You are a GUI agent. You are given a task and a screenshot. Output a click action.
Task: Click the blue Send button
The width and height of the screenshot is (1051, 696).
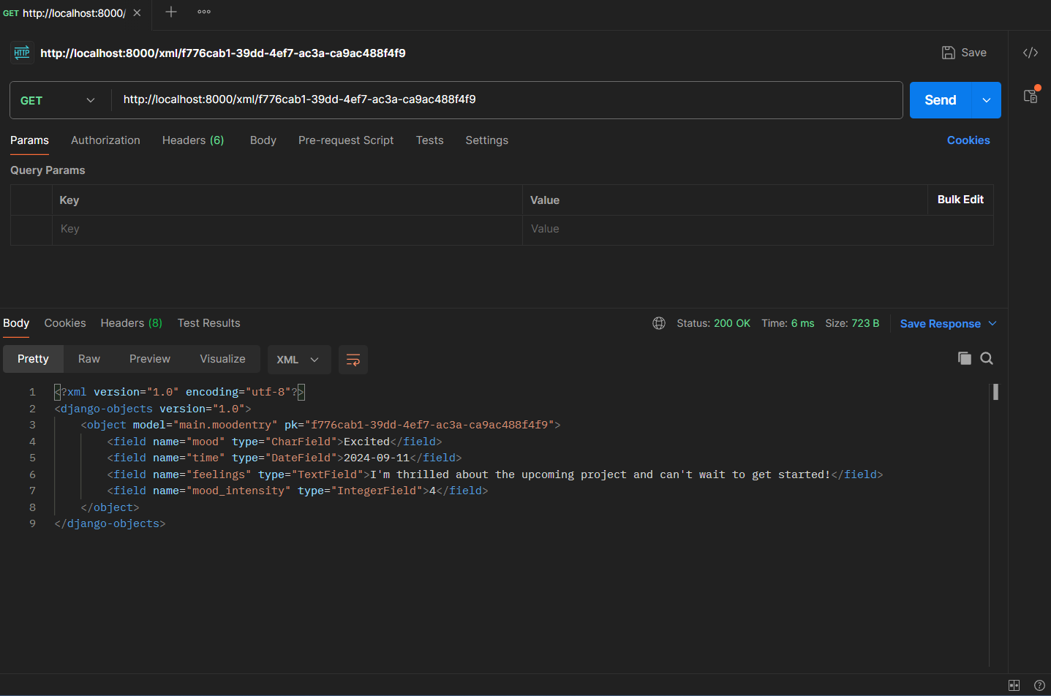point(941,100)
